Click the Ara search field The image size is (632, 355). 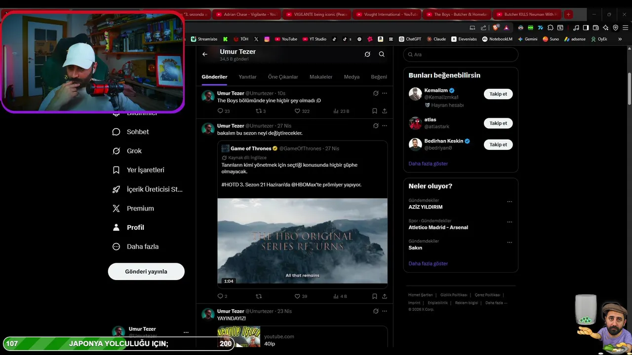(x=461, y=55)
